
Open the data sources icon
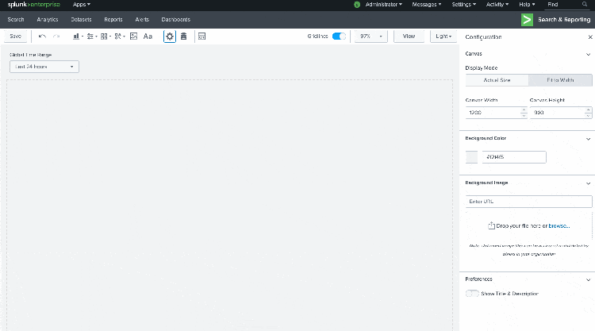[x=184, y=37]
